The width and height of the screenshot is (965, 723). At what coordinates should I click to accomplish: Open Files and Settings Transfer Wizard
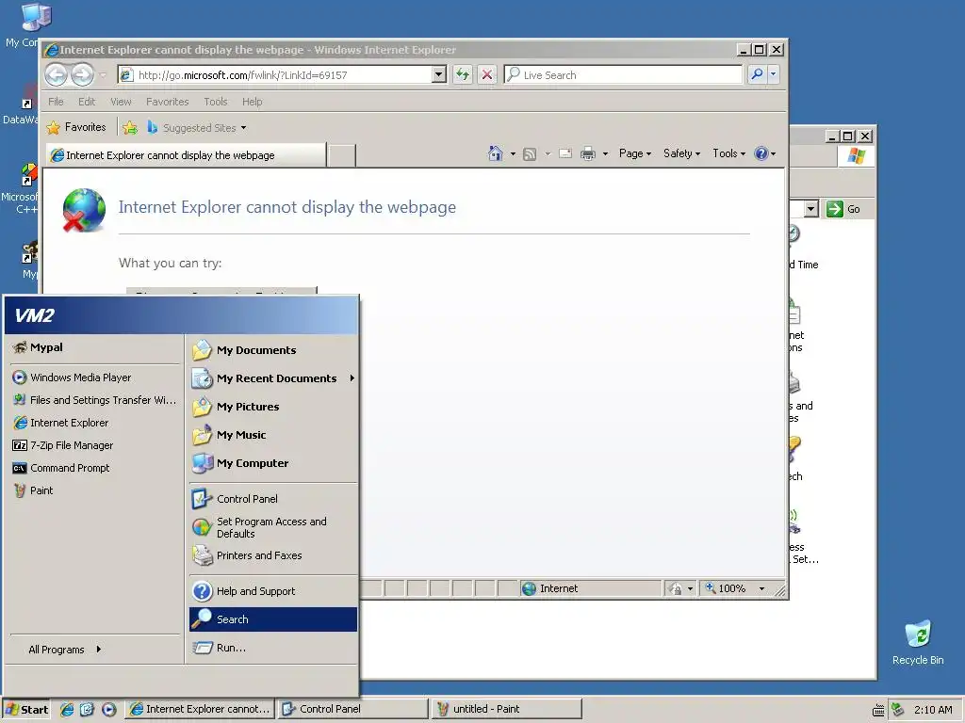point(95,400)
